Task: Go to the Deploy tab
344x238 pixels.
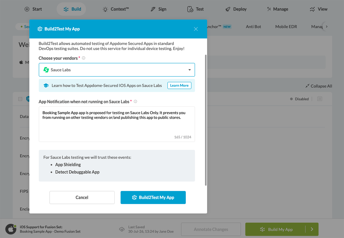Action: coord(236,9)
